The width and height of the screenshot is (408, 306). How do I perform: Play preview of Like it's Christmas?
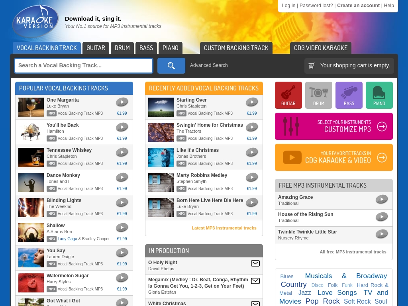(252, 152)
